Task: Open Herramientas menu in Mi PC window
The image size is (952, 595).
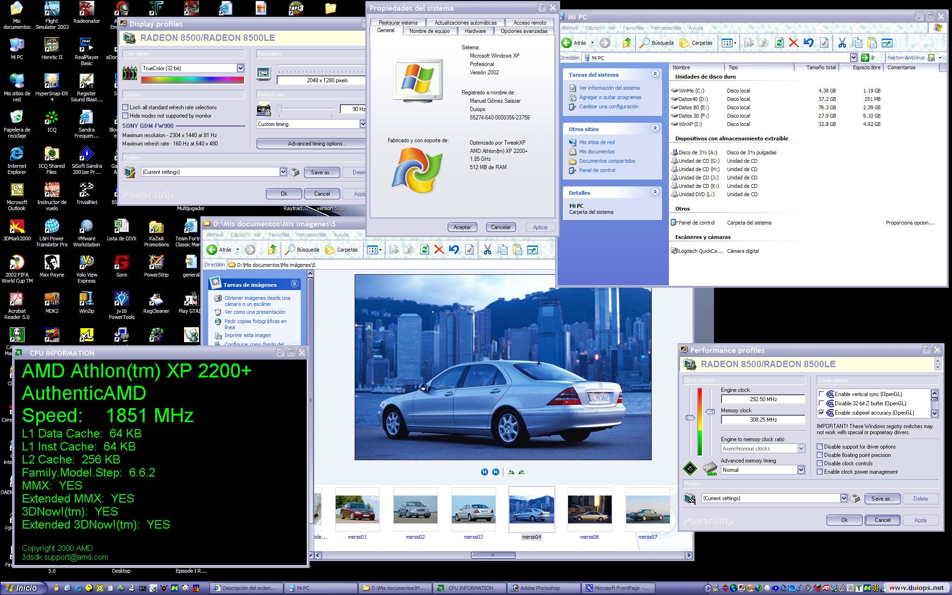Action: (666, 28)
